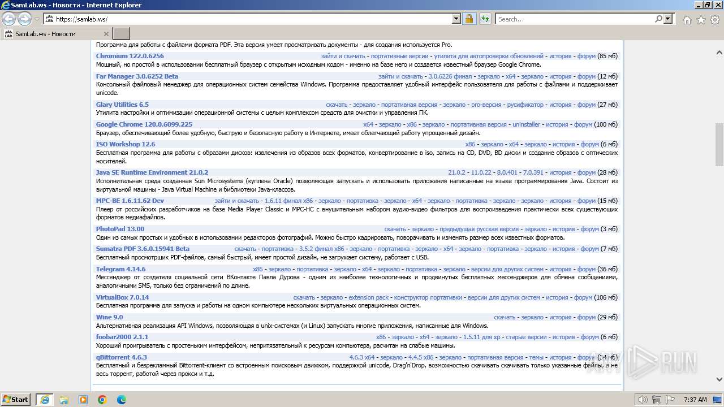Open Sumatra PDF 3.6.0.15941 Beta link

[x=143, y=249]
